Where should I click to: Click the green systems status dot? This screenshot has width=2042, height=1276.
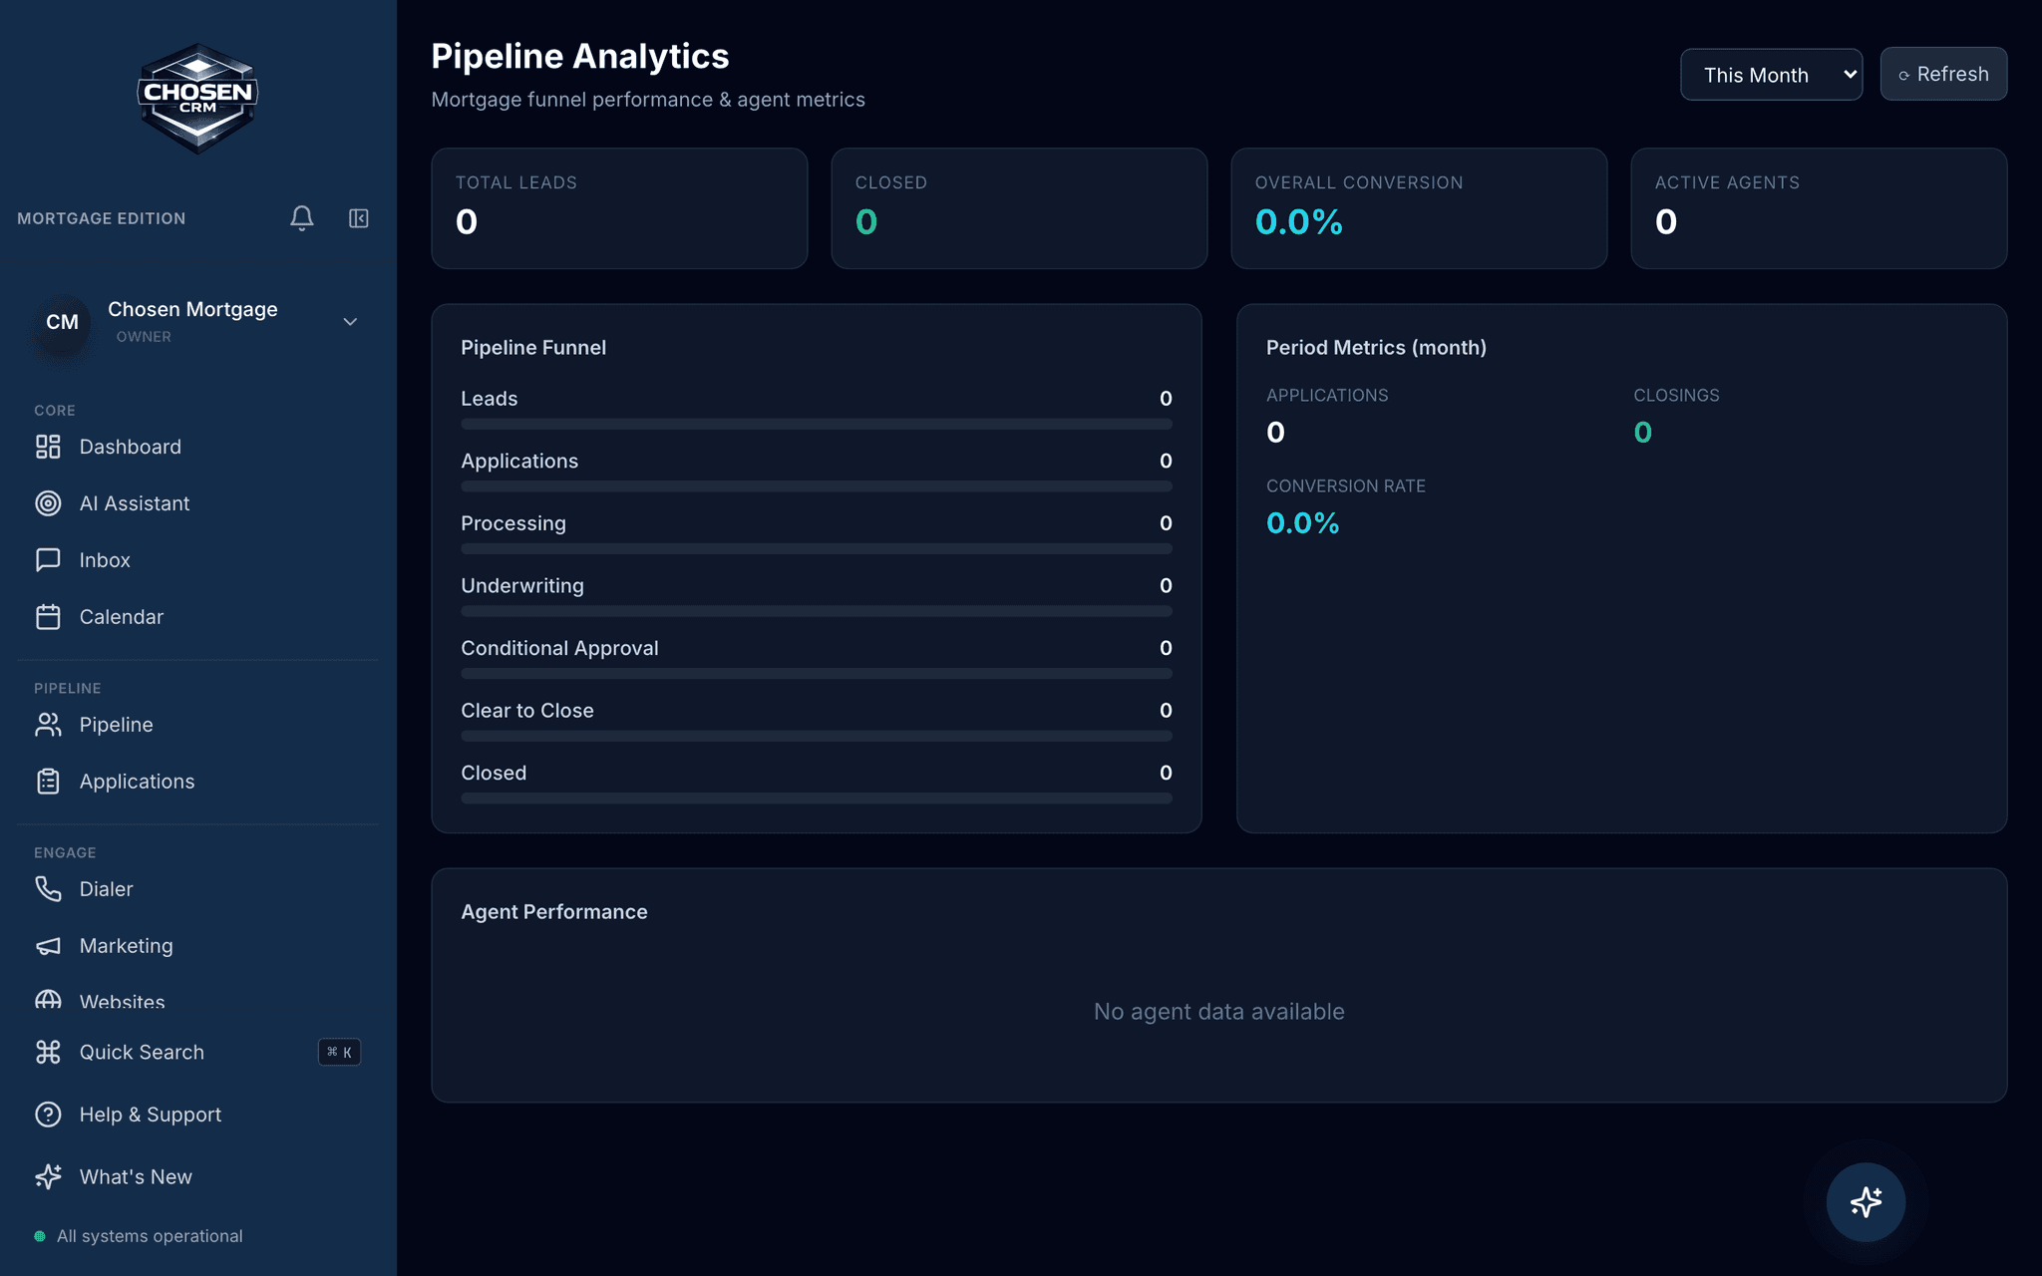pyautogui.click(x=40, y=1236)
